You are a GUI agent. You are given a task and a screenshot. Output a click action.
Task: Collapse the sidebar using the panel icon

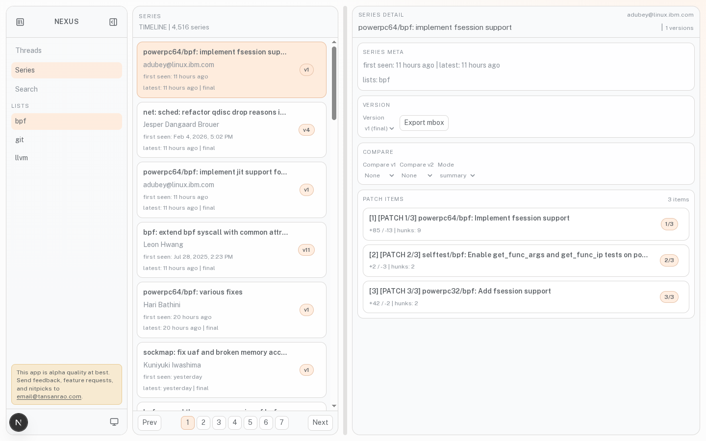[113, 22]
